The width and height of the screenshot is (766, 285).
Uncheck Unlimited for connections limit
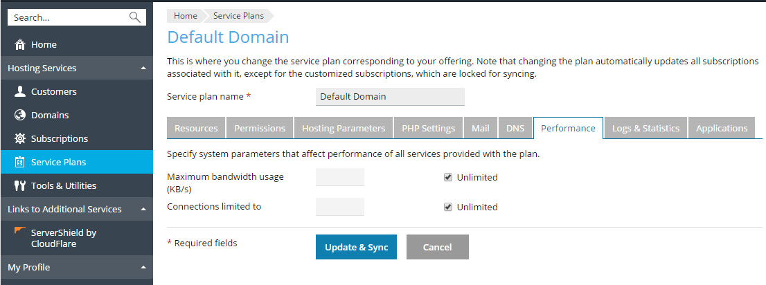pos(448,207)
